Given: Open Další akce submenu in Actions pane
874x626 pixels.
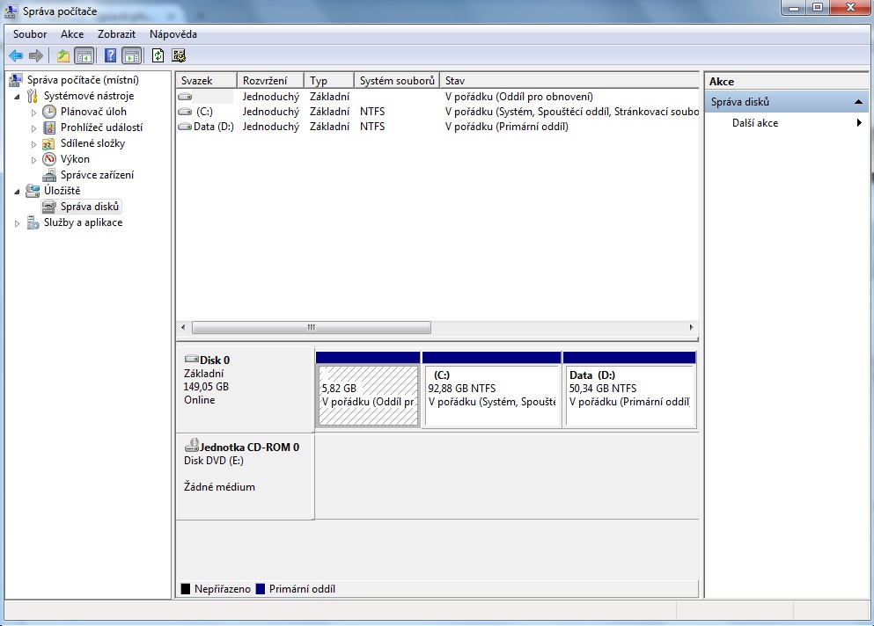Looking at the screenshot, I should (x=755, y=123).
